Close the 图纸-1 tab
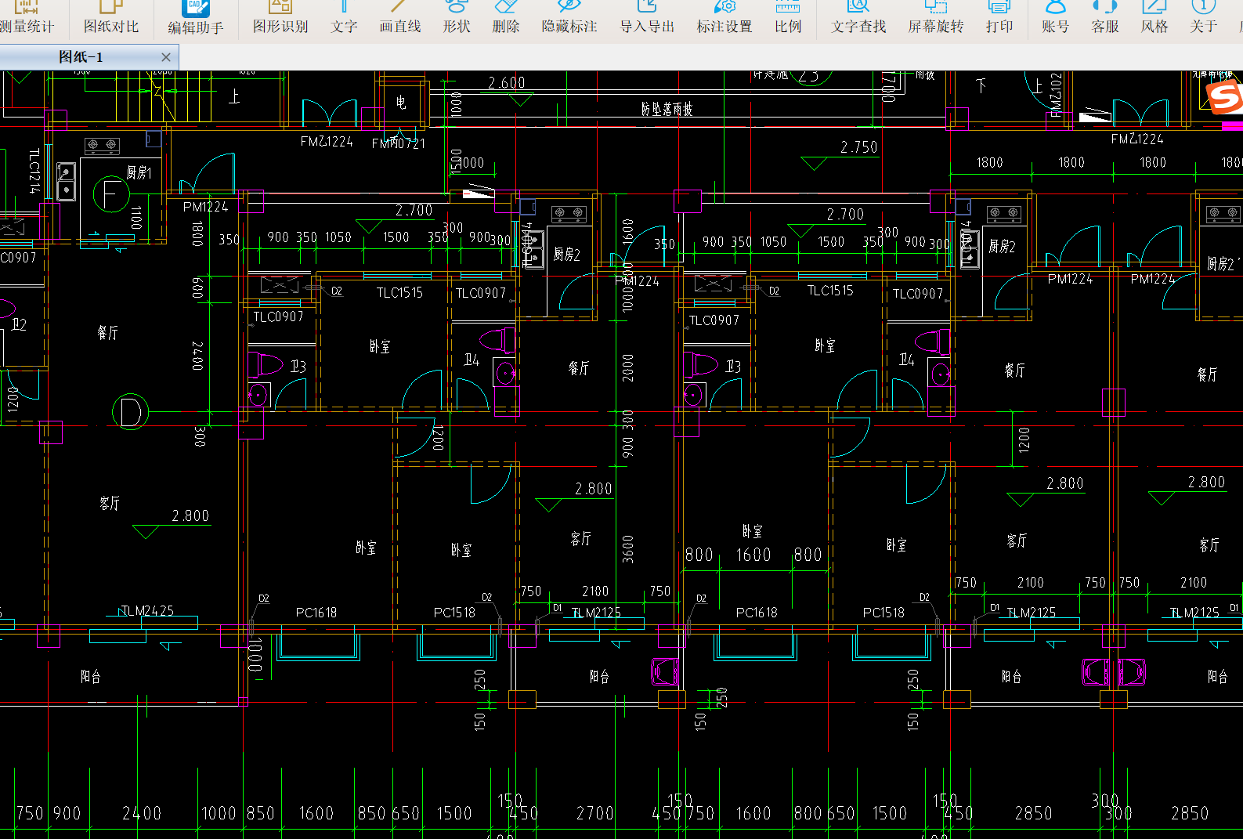 coord(166,57)
